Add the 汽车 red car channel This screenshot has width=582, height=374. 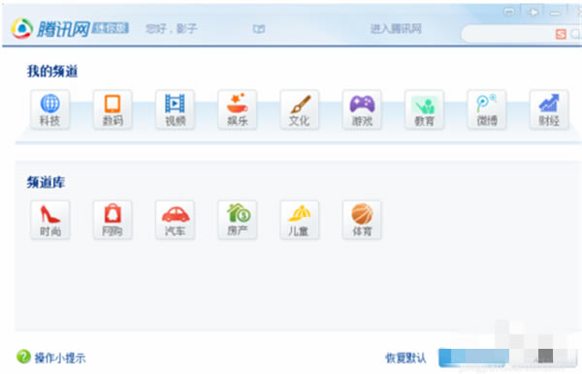tap(175, 220)
